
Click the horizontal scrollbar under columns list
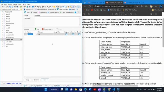point(38,77)
